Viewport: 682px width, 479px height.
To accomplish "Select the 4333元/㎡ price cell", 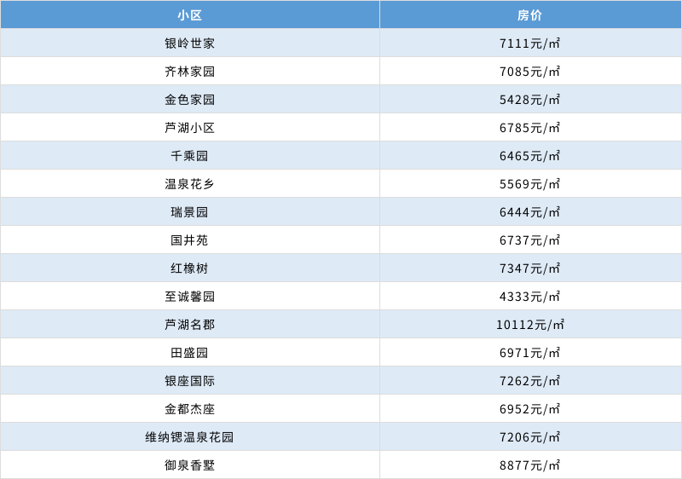I will point(529,296).
